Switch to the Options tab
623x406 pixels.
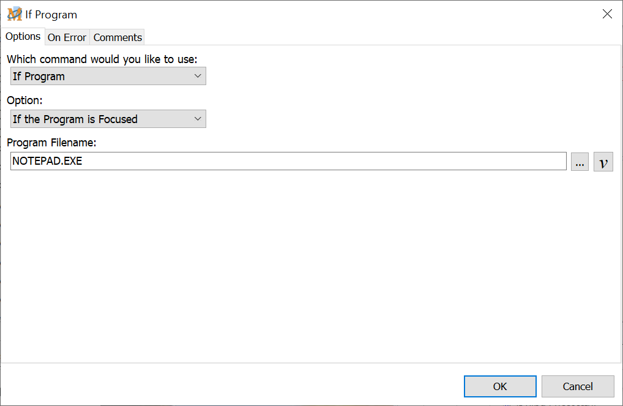(x=23, y=37)
